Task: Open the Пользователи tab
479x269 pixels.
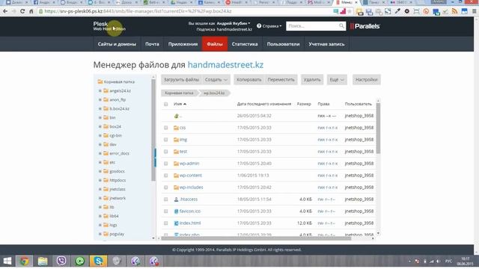Action: pyautogui.click(x=283, y=44)
